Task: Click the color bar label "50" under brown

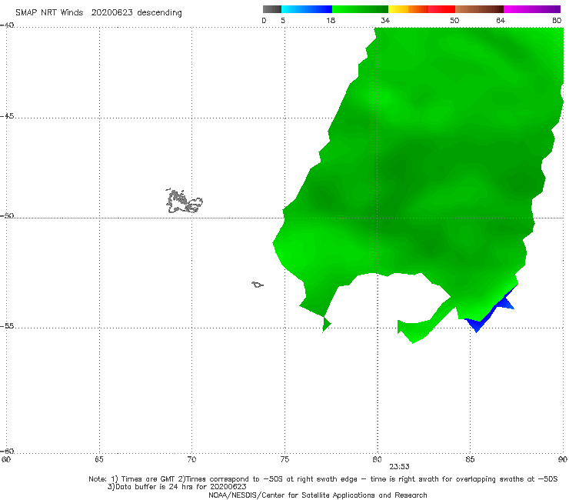Action: (454, 20)
